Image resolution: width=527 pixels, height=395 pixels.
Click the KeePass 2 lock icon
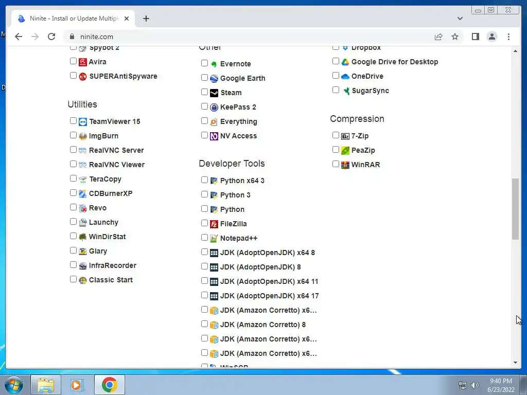(214, 107)
